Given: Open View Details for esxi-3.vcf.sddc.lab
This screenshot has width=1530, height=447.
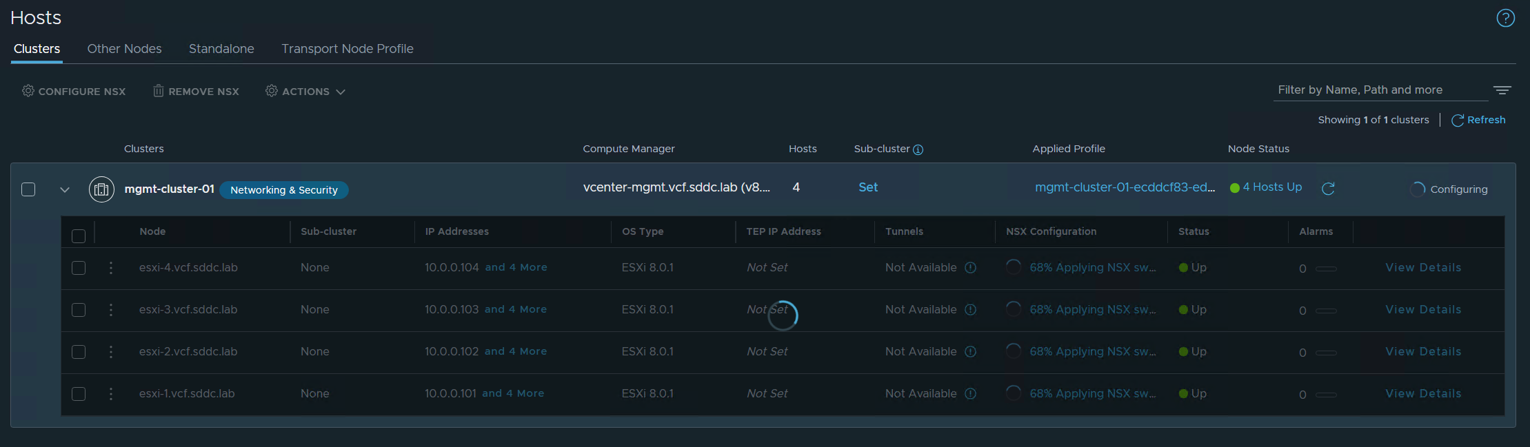Looking at the screenshot, I should coord(1423,310).
